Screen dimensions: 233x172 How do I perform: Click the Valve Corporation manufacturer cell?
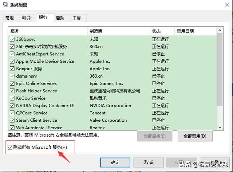108,120
